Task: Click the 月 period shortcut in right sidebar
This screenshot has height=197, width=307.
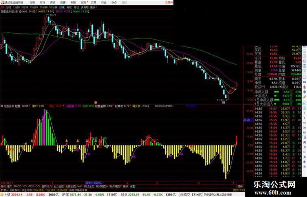Action: 304,147
